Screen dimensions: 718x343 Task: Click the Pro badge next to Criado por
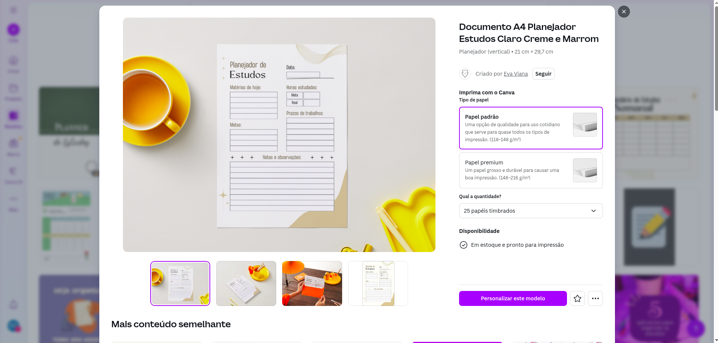click(465, 74)
